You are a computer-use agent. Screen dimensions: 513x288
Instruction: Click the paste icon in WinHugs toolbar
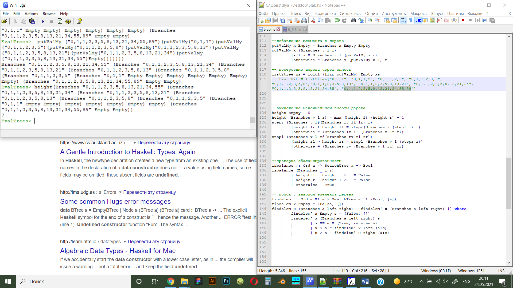click(32, 21)
